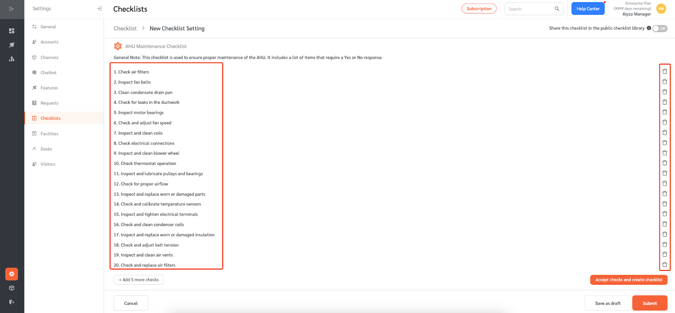Trash the 'Inspect and clean coils' check
The image size is (675, 313).
point(664,132)
